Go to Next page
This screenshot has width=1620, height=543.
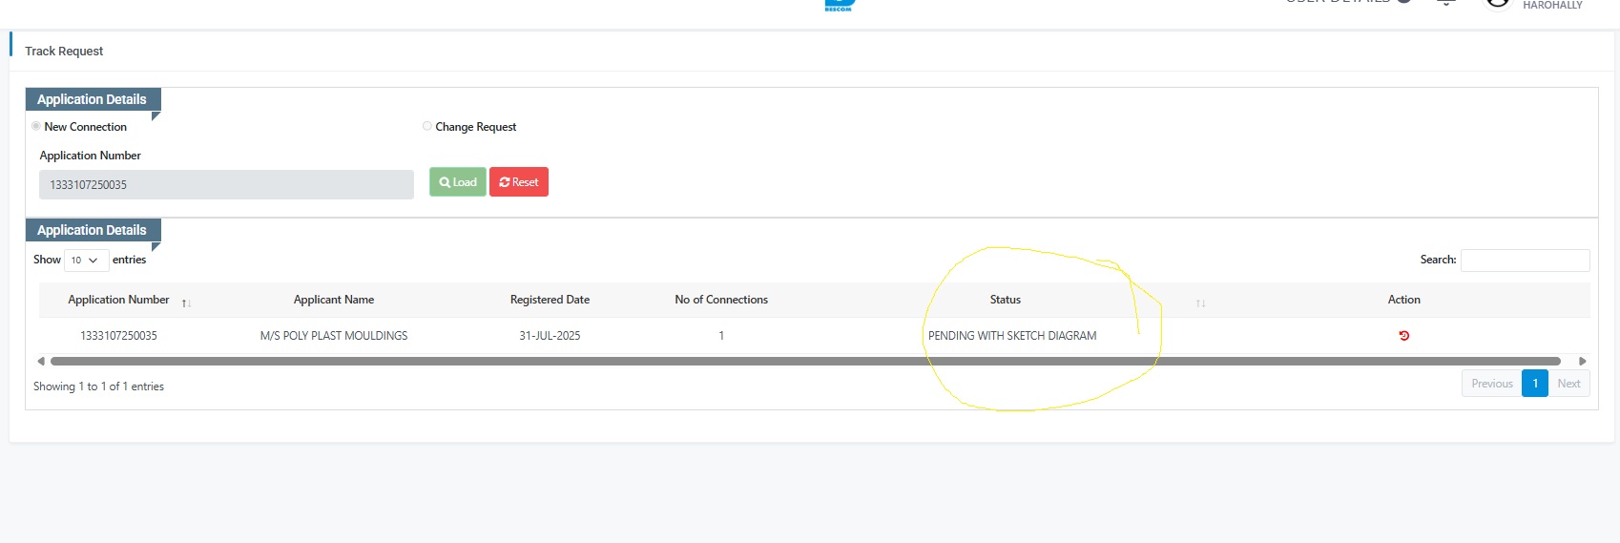[1568, 383]
